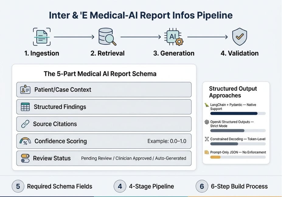This screenshot has width=282, height=197.
Task: Click the Constrained Decoding token-level icon
Action: click(x=207, y=139)
